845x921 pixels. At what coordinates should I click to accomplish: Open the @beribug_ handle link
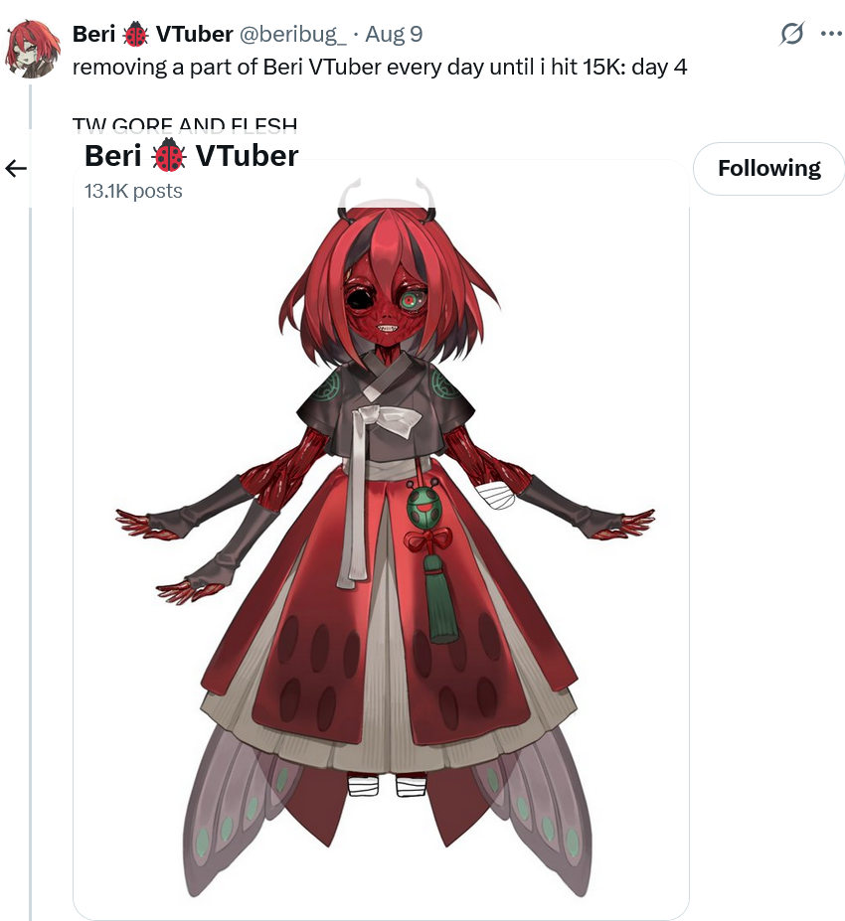(x=292, y=34)
